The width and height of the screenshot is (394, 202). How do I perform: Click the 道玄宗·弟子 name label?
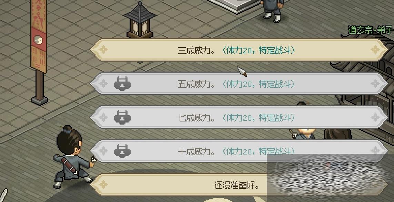click(x=371, y=30)
